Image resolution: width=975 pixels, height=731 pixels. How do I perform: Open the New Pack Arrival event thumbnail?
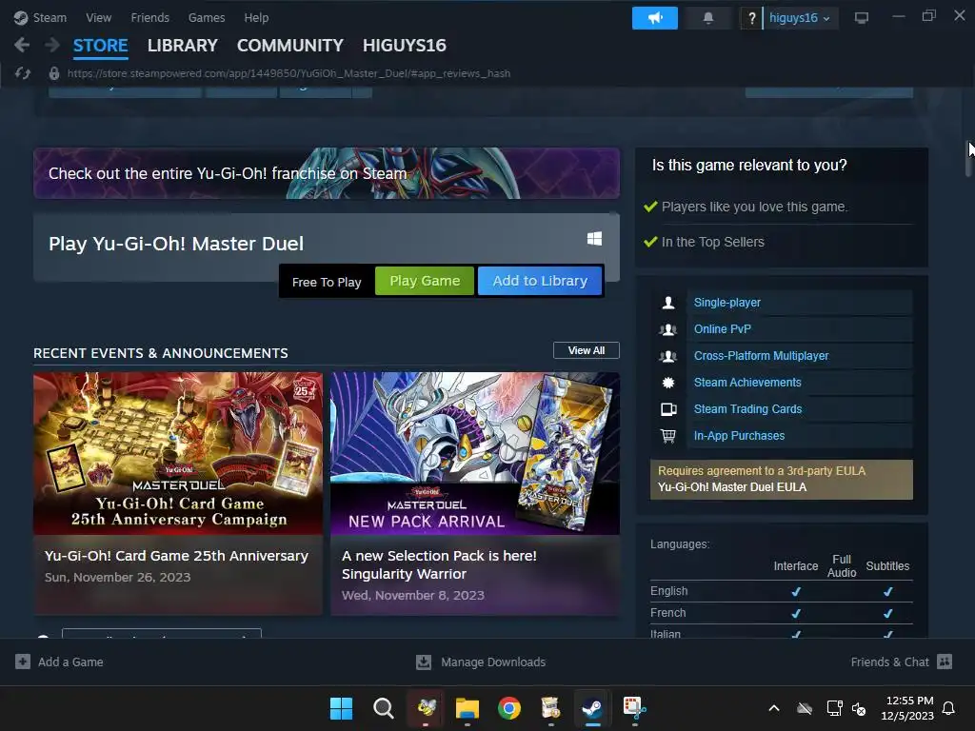pyautogui.click(x=475, y=454)
